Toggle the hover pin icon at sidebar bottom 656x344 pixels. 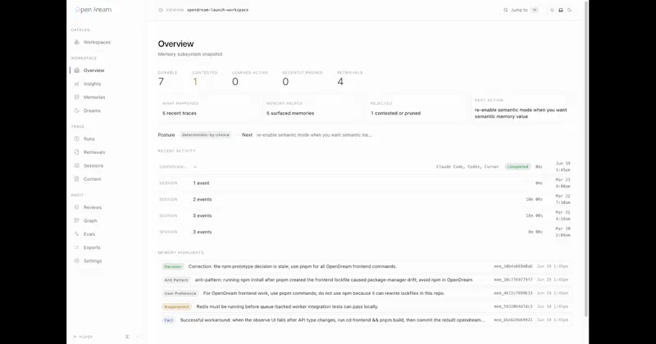[x=127, y=337]
